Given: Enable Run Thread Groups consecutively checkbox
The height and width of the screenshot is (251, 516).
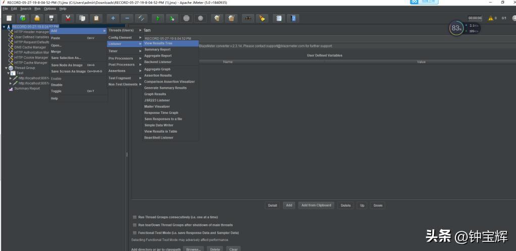Looking at the screenshot, I should [x=134, y=217].
